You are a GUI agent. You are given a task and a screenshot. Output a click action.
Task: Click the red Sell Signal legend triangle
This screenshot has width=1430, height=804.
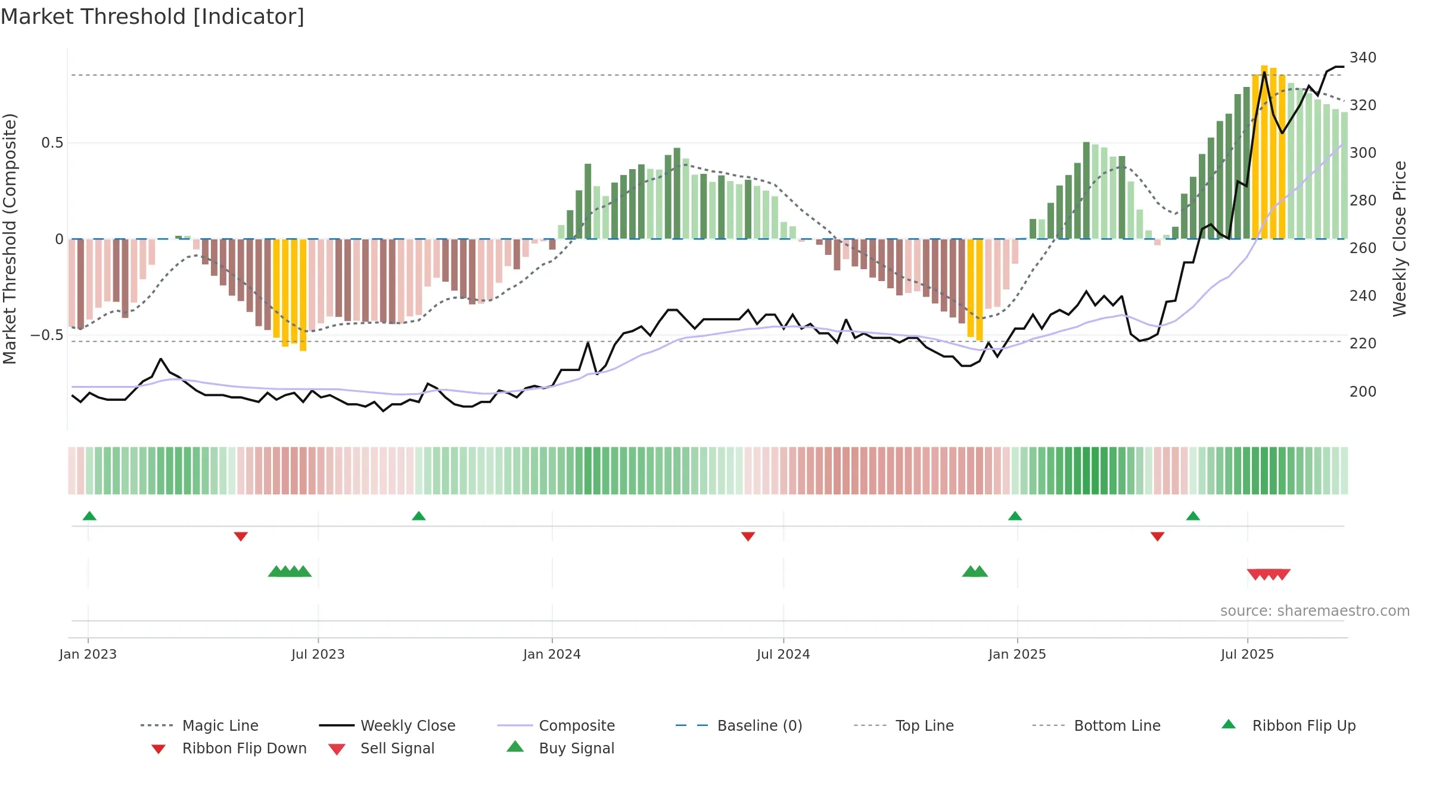coord(337,749)
